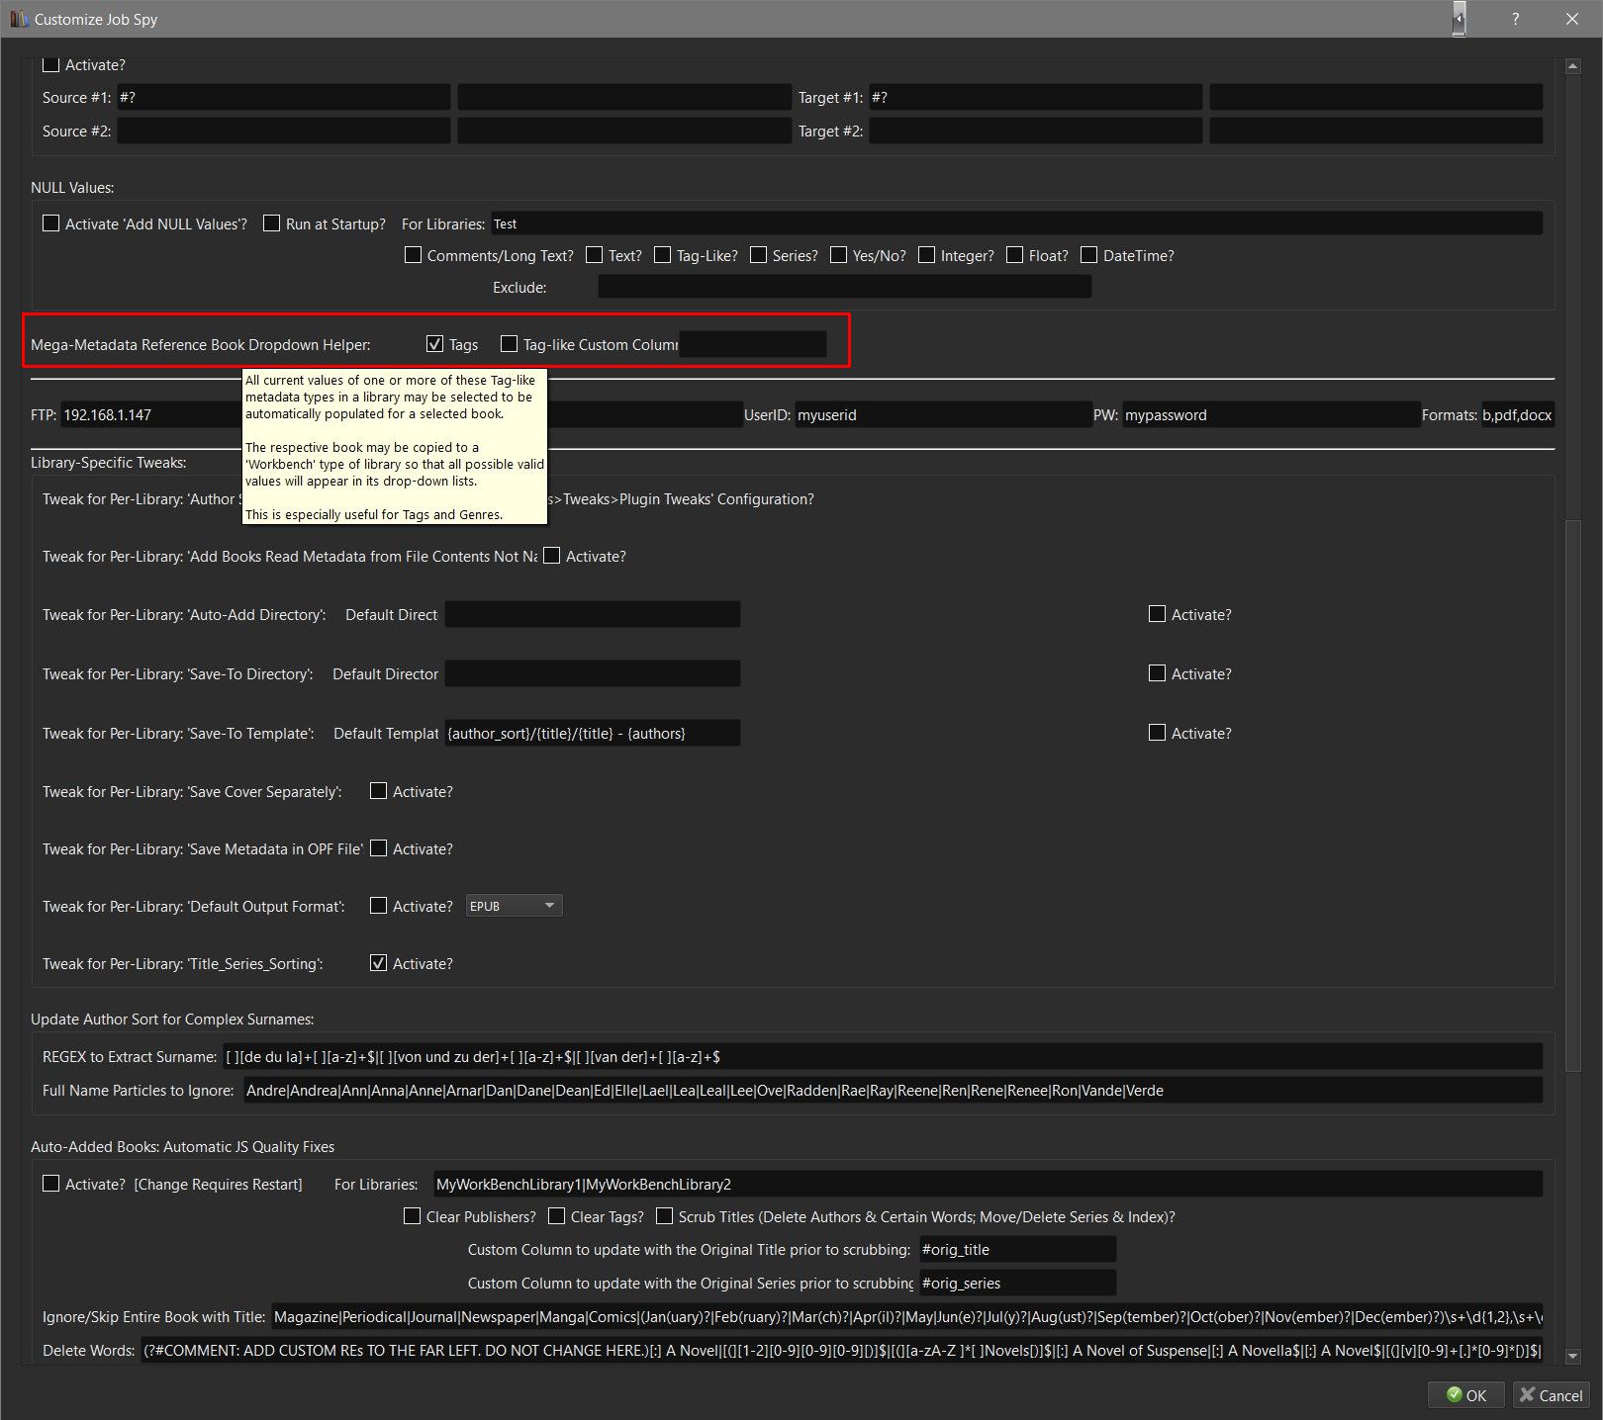The height and width of the screenshot is (1420, 1603).
Task: Edit the Formats field
Action: 1517,415
